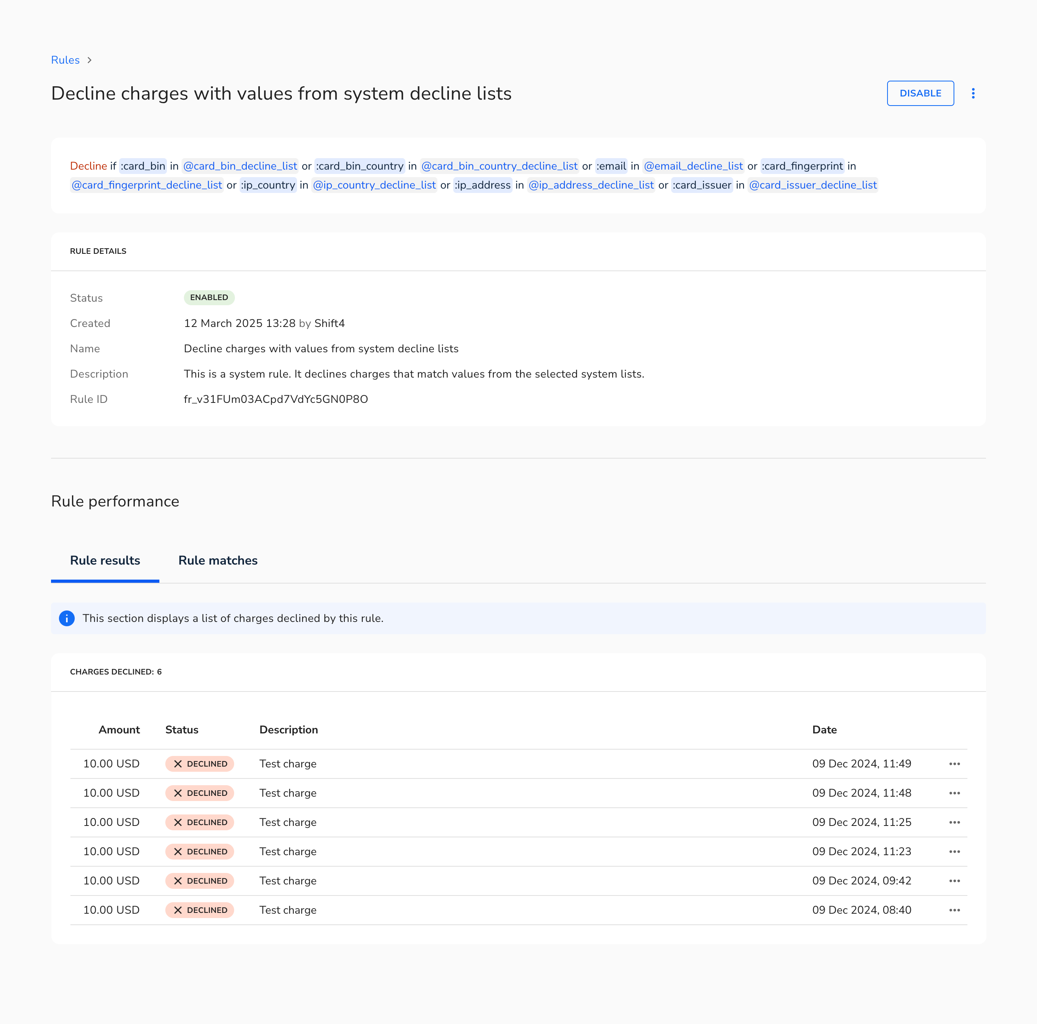Click the Description column header in the table
Viewport: 1037px width, 1024px height.
pyautogui.click(x=289, y=730)
